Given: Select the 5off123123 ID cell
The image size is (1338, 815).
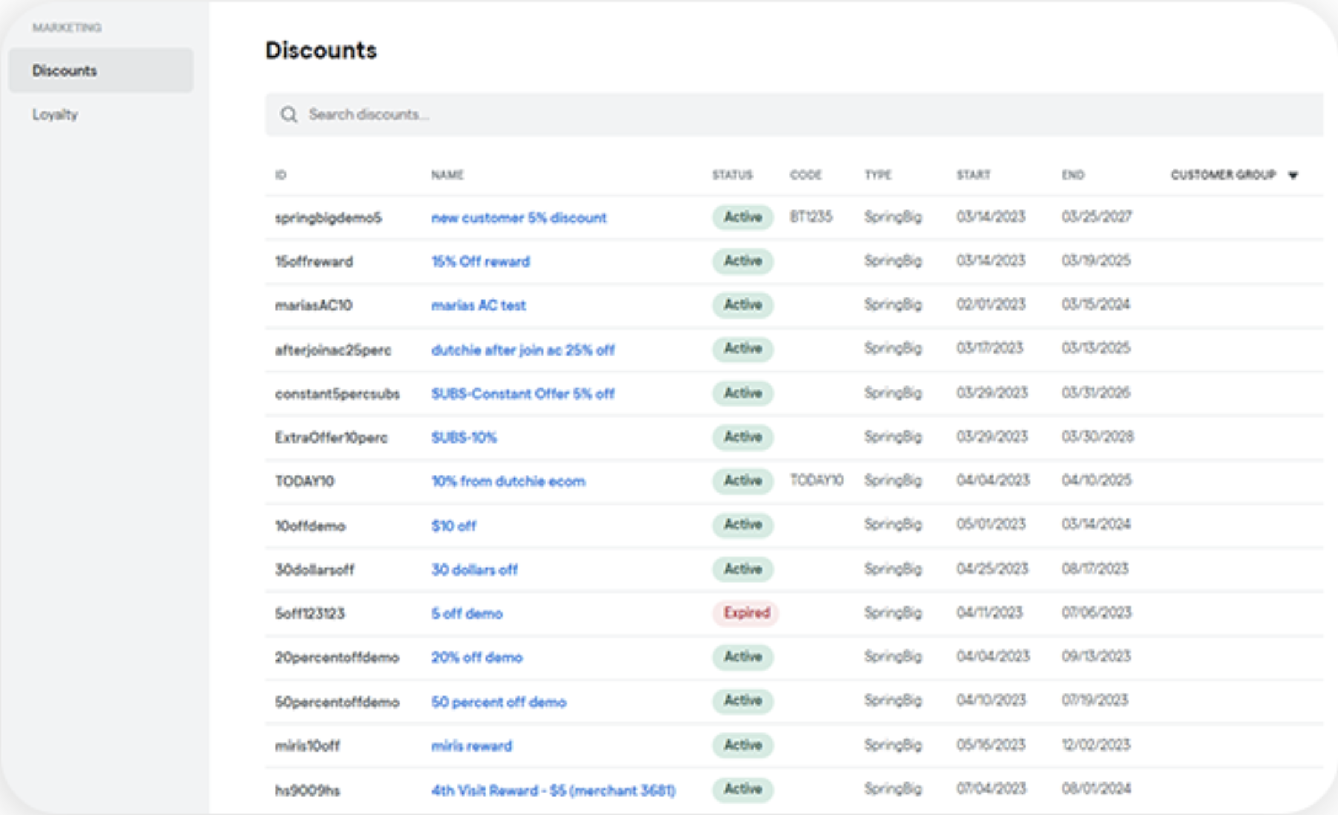Looking at the screenshot, I should [309, 613].
